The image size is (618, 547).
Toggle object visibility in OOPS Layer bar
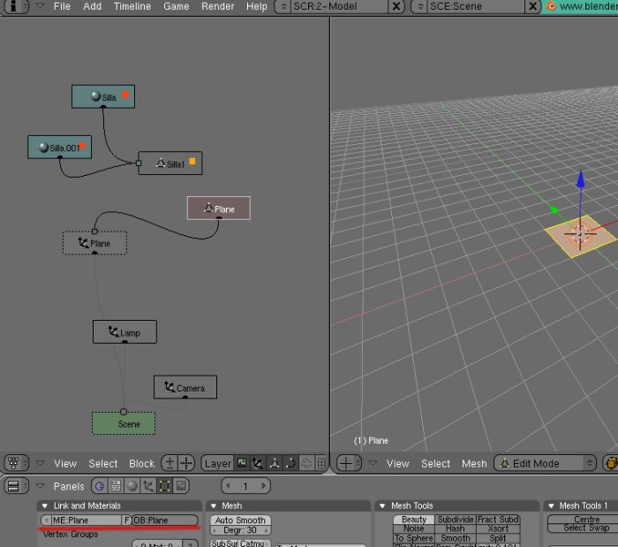258,463
